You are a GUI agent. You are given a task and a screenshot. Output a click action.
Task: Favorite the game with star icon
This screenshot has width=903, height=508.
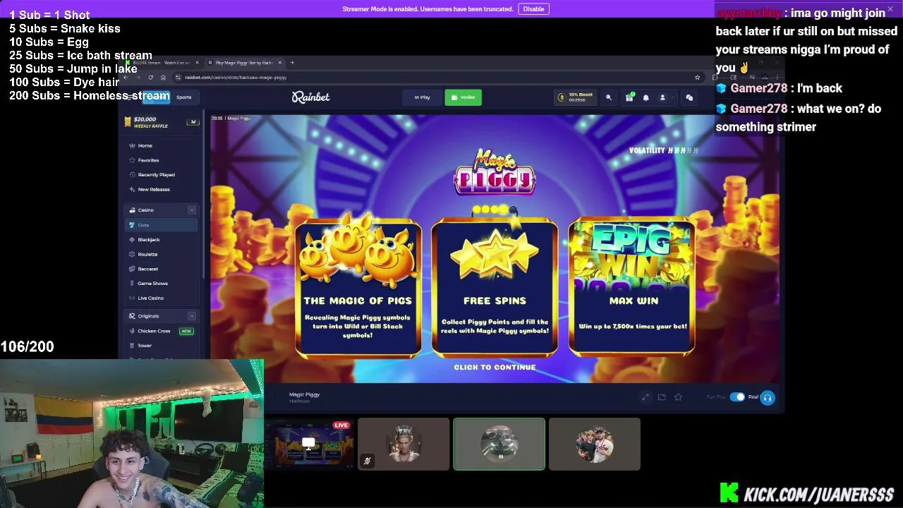coord(678,397)
